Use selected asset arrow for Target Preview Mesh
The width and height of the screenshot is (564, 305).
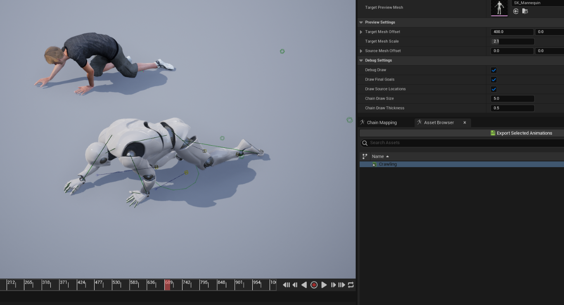coord(516,11)
